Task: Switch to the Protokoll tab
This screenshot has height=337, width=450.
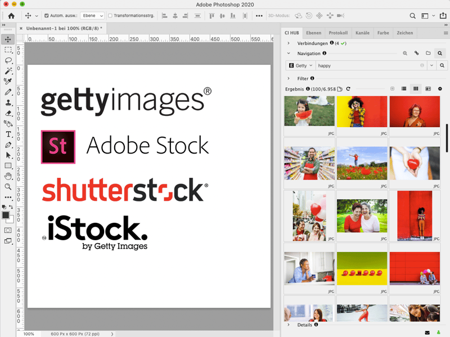Action: pos(338,33)
